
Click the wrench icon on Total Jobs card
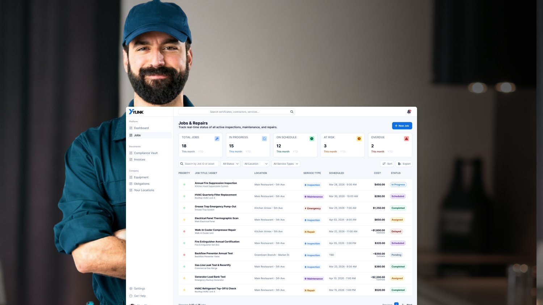coord(217,139)
